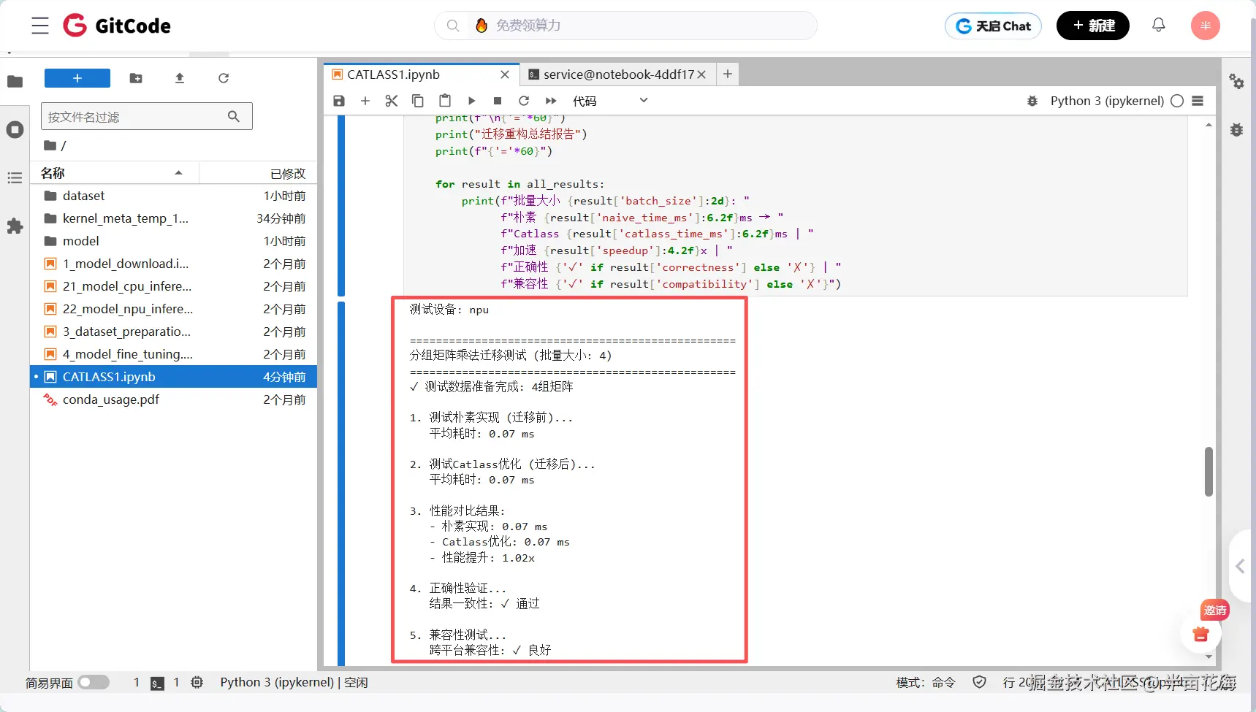Create a new folder in file browser
This screenshot has height=712, width=1256.
136,78
